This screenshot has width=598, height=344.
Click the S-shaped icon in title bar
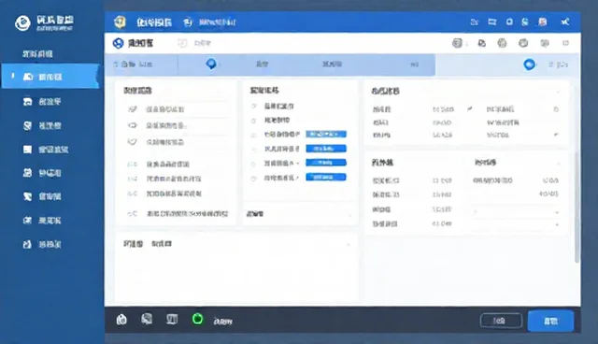[525, 21]
